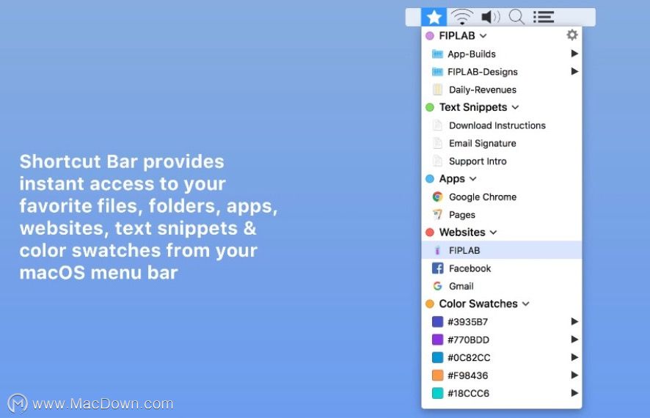This screenshot has height=418, width=650.
Task: Click the Google Chrome app icon
Action: [x=437, y=197]
